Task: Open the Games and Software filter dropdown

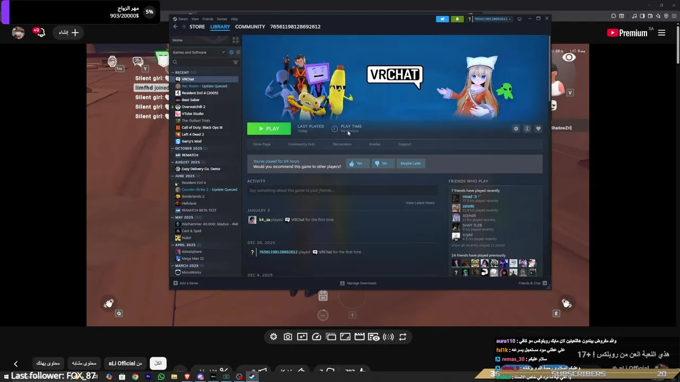Action: [x=199, y=53]
